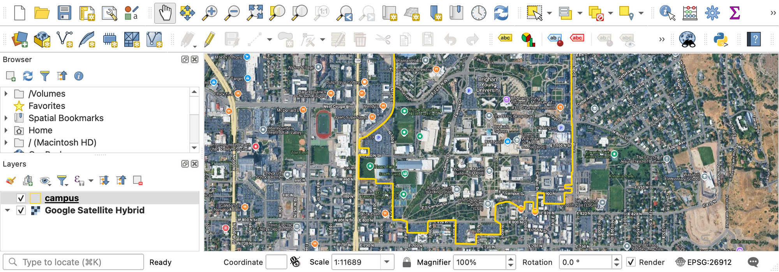The image size is (779, 272).
Task: Click the Zoom Last icon
Action: click(x=345, y=13)
